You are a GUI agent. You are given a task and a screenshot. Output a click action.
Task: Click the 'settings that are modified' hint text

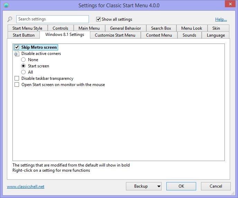71,165
